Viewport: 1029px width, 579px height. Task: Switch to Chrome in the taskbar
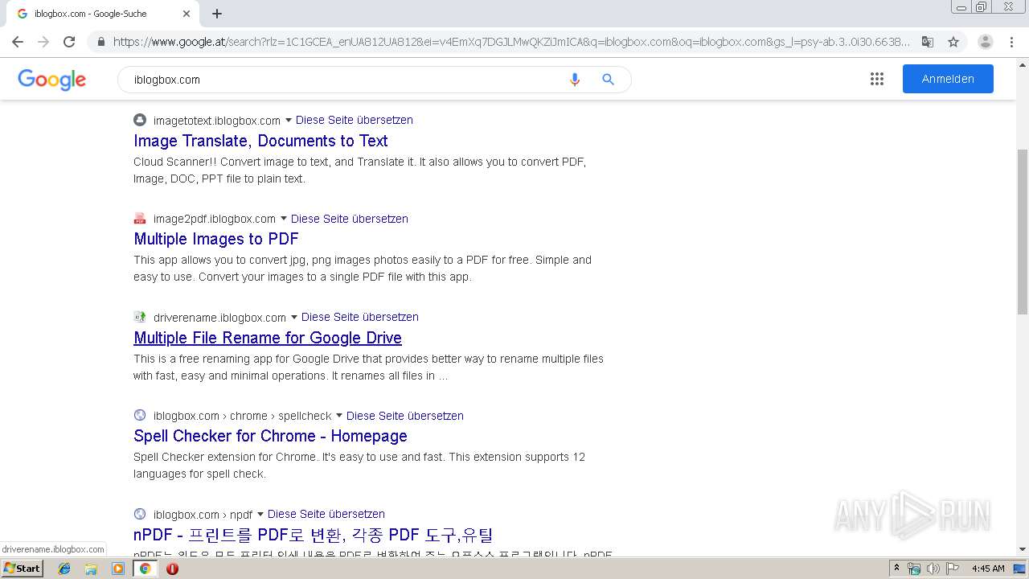(145, 569)
